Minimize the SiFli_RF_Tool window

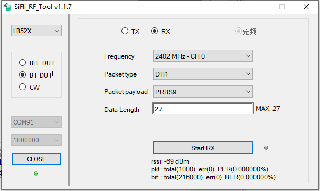[x=258, y=7]
